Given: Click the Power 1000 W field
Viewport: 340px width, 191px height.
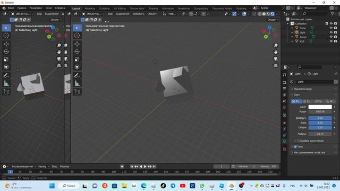Looking at the screenshot, I should click(320, 112).
